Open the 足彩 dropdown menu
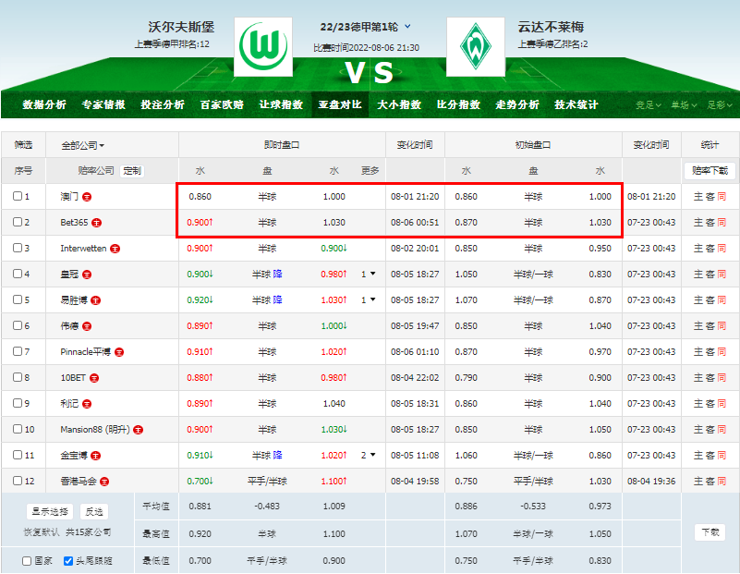The image size is (740, 574). click(720, 104)
